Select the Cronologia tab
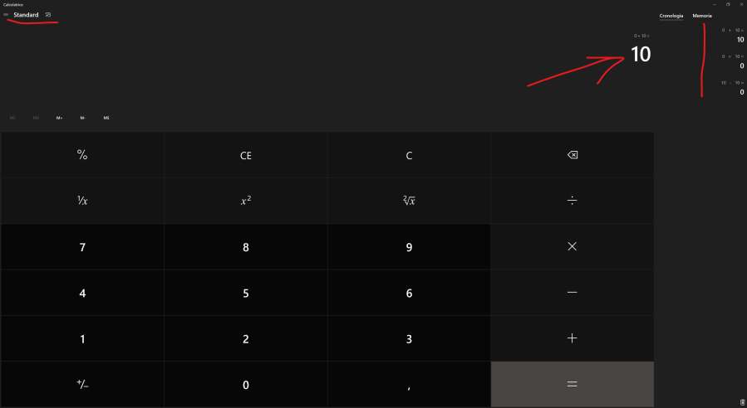The width and height of the screenshot is (747, 408). point(671,16)
